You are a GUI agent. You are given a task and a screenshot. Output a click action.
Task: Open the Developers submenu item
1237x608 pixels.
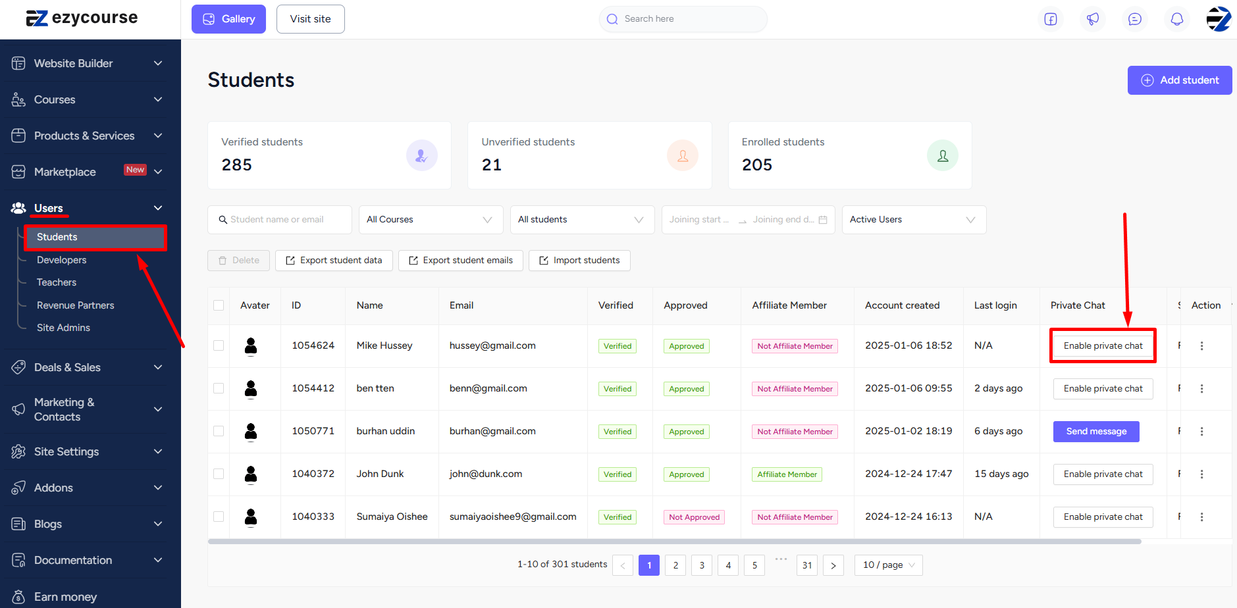tap(62, 260)
